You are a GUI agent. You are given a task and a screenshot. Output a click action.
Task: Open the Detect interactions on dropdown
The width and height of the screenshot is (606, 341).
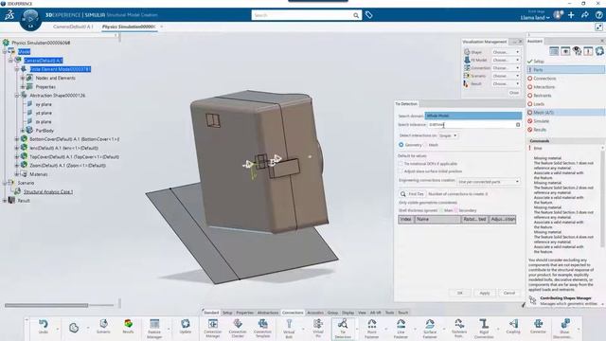(448, 135)
